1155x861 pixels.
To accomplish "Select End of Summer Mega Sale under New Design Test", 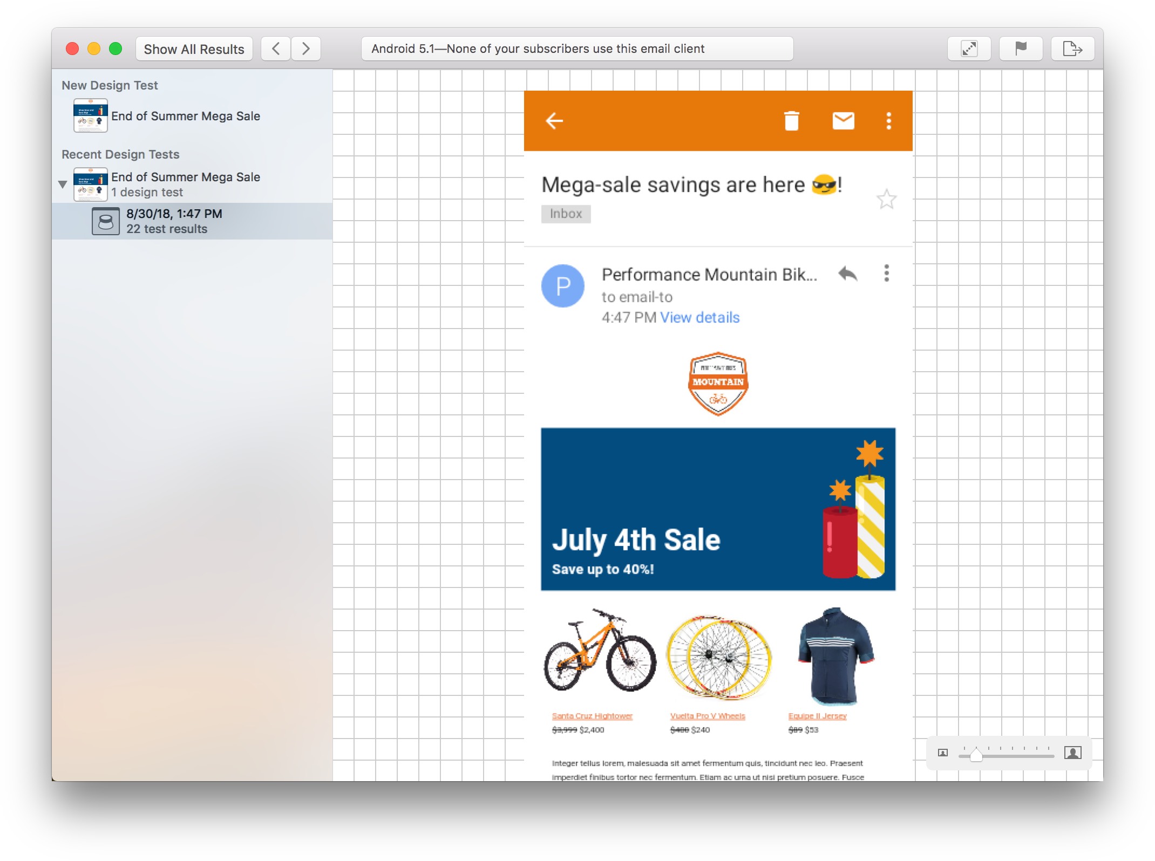I will 186,116.
